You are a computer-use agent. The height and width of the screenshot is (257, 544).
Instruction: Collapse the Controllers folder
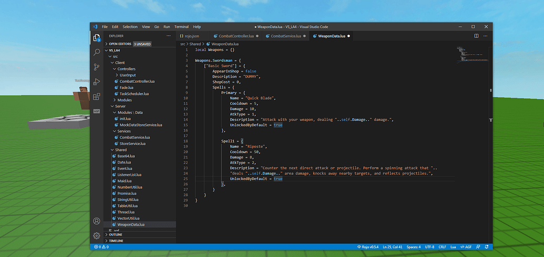140,69
